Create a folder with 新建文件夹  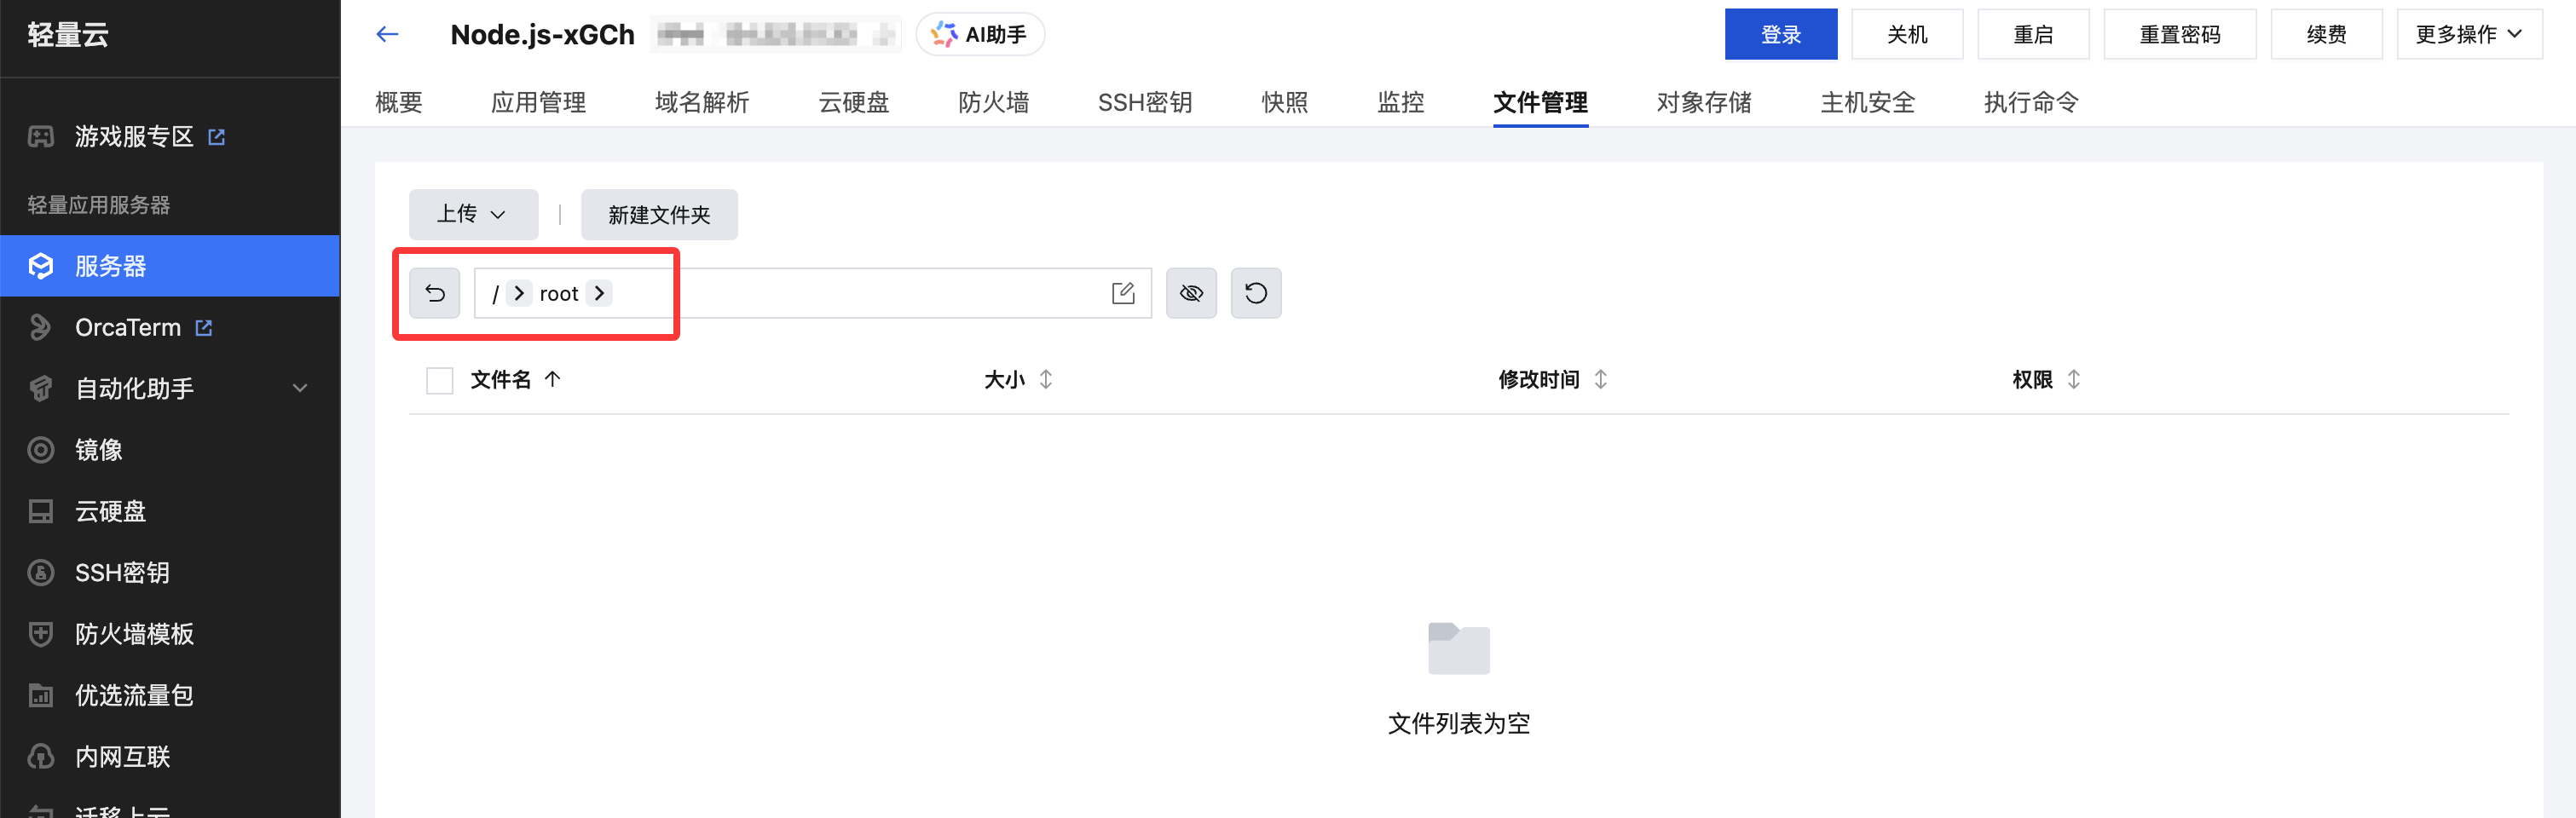pyautogui.click(x=659, y=214)
